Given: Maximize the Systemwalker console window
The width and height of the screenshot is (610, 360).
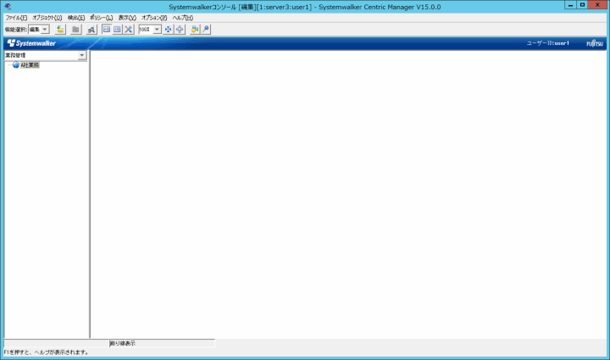Looking at the screenshot, I should point(582,5).
